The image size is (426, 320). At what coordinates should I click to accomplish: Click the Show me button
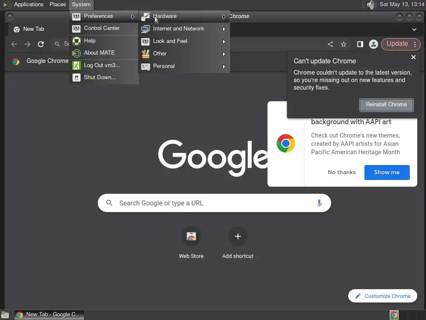click(387, 172)
